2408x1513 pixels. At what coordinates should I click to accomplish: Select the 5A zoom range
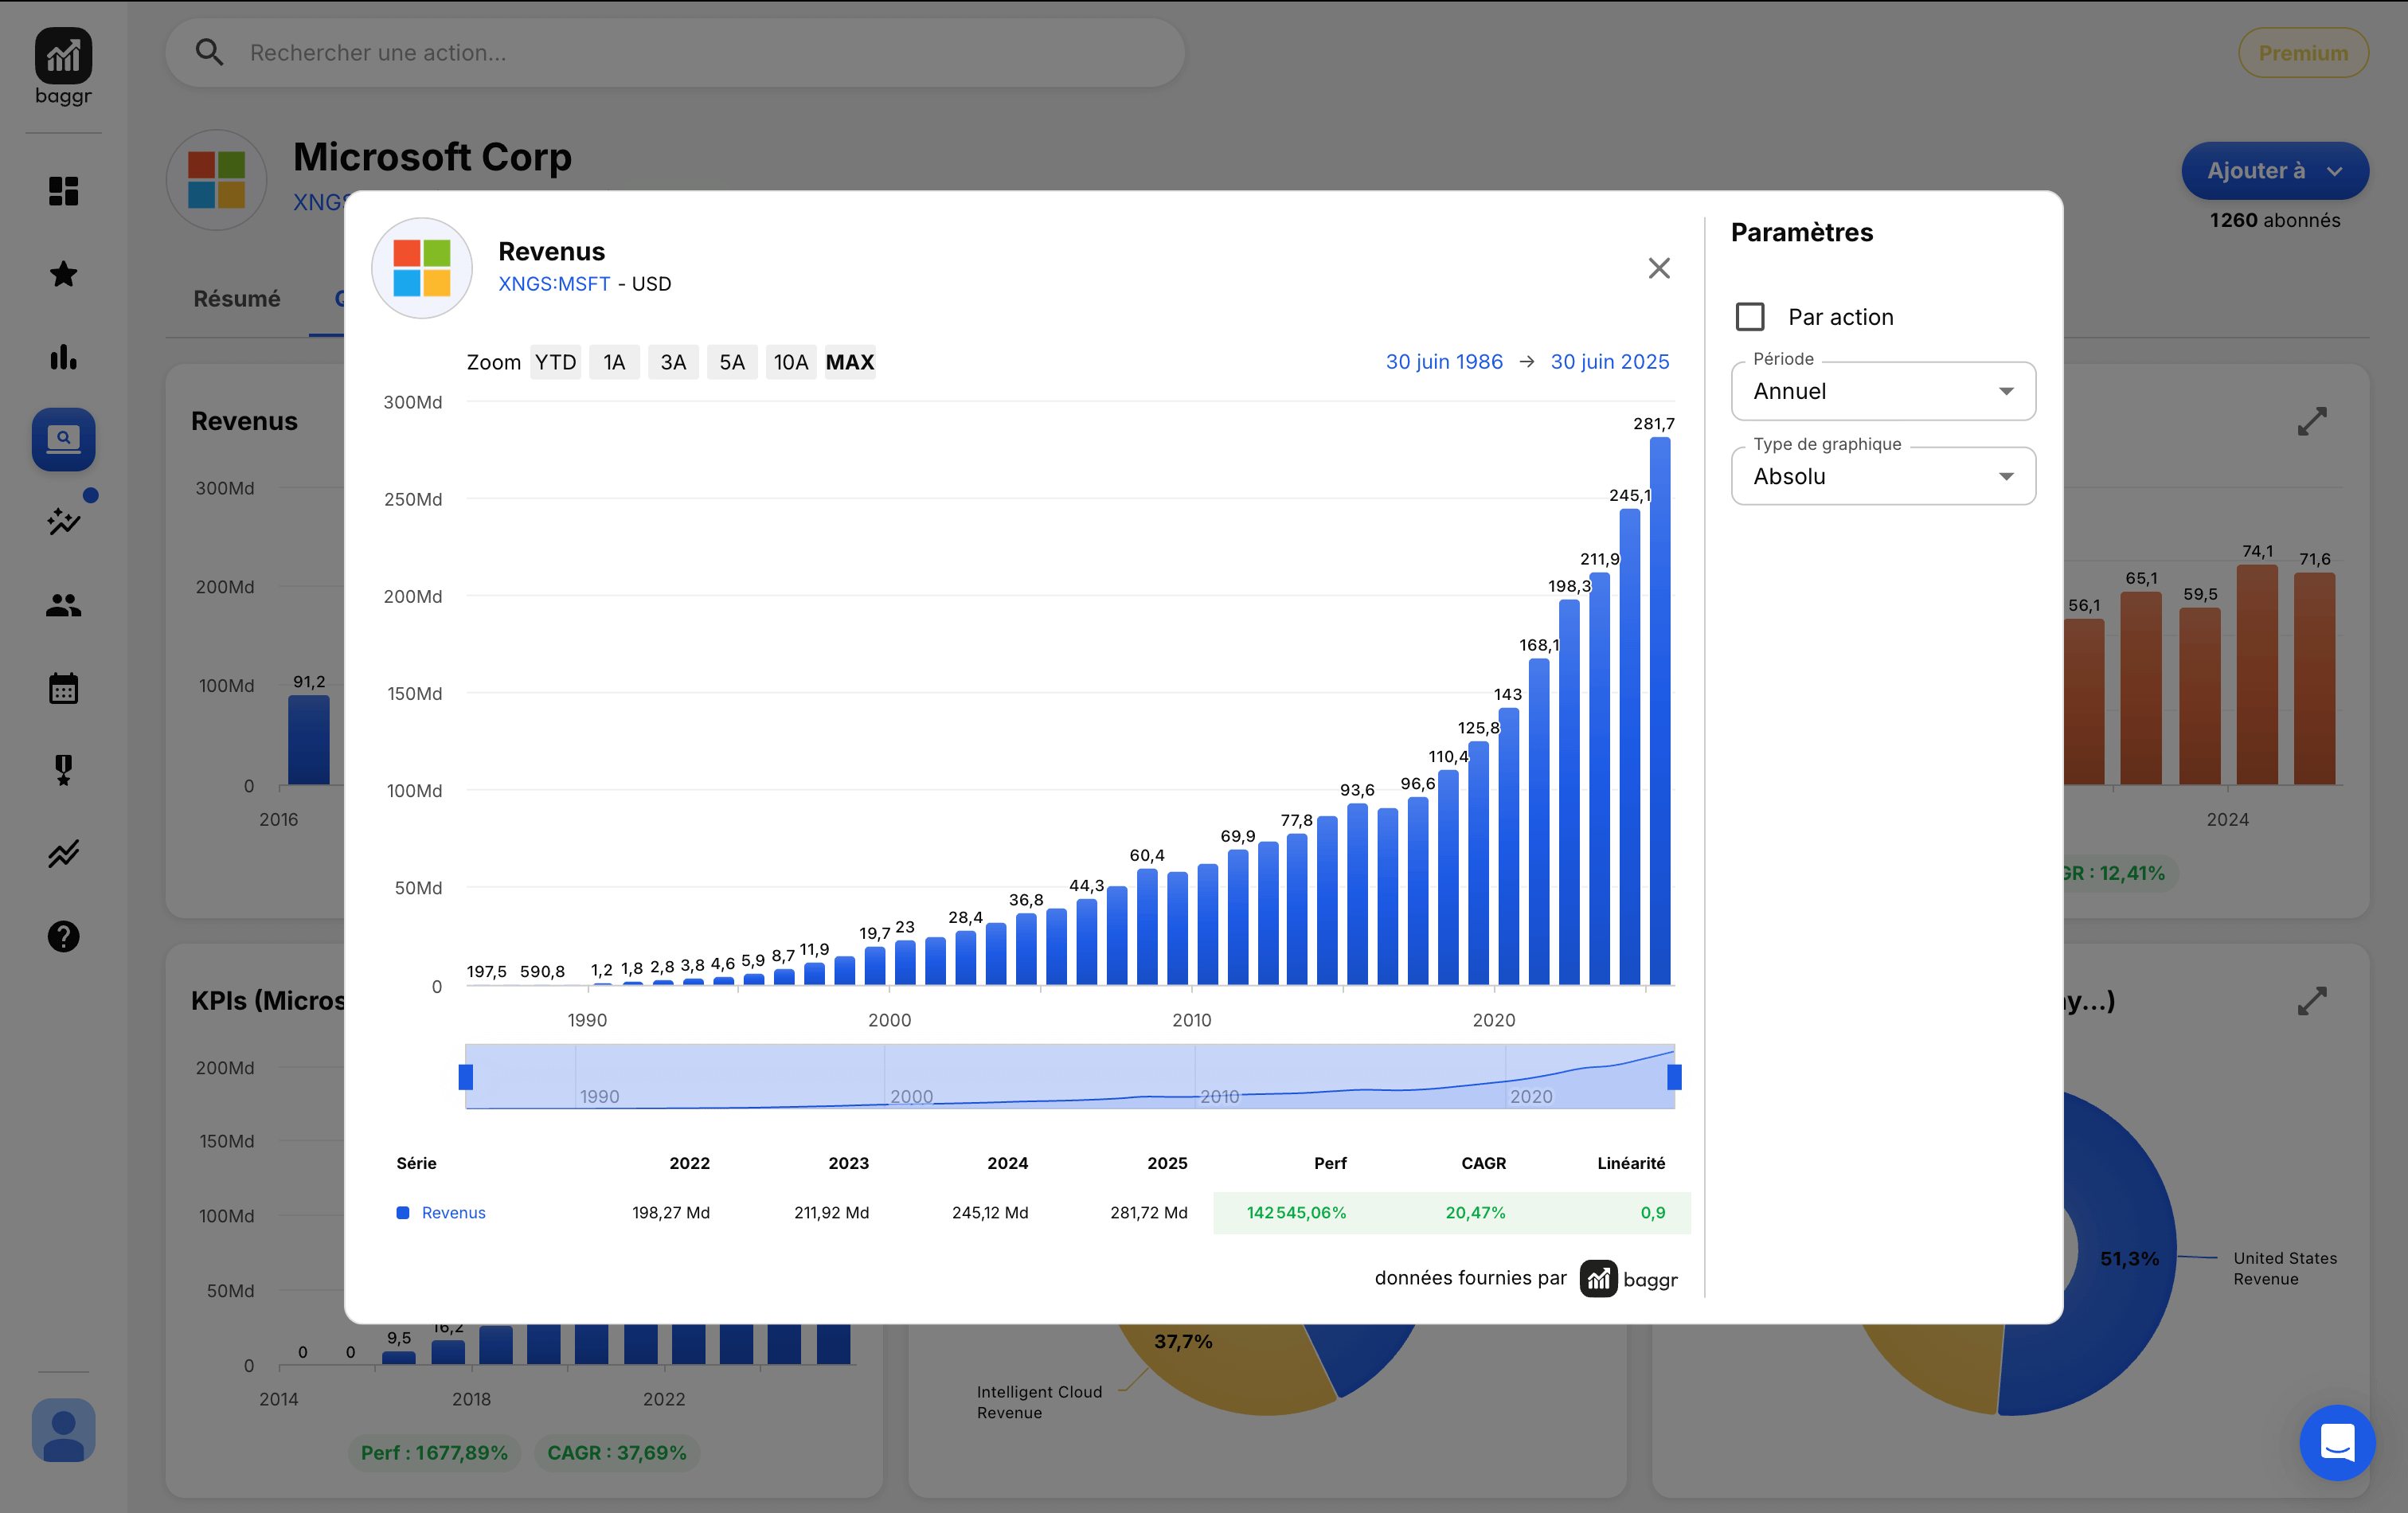pyautogui.click(x=731, y=362)
